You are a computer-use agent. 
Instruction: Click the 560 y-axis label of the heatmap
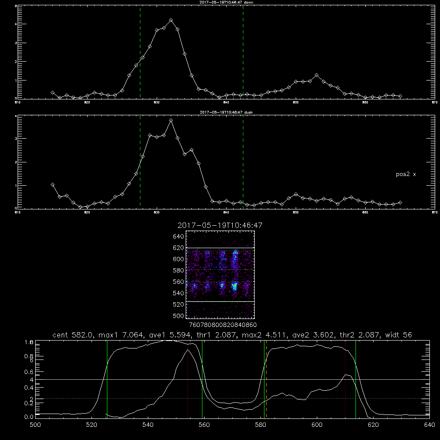(179, 282)
